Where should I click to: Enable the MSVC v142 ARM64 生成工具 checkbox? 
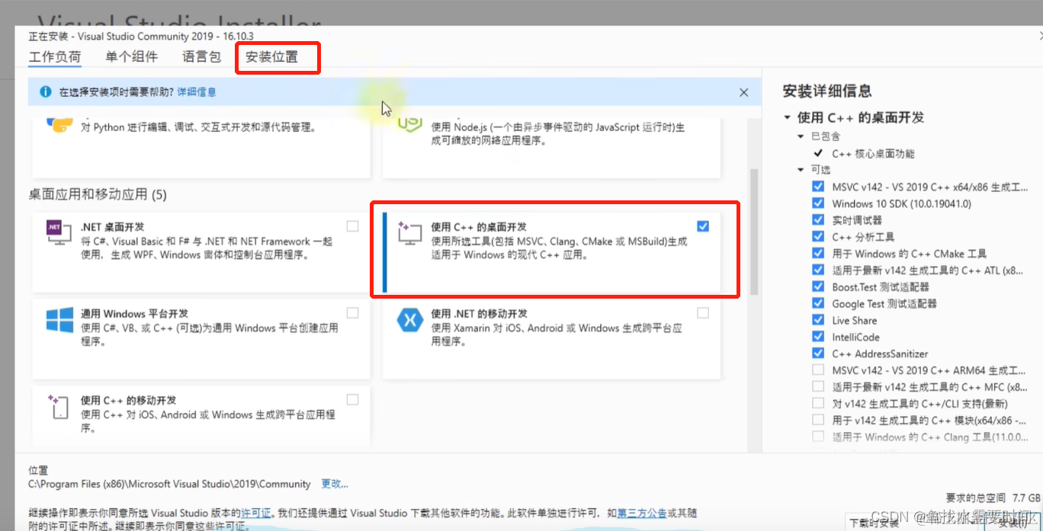[817, 369]
